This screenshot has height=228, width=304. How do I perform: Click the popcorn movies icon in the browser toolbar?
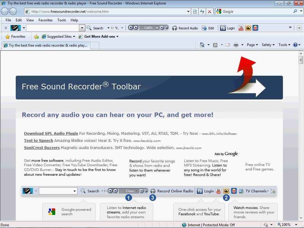[x=255, y=28]
